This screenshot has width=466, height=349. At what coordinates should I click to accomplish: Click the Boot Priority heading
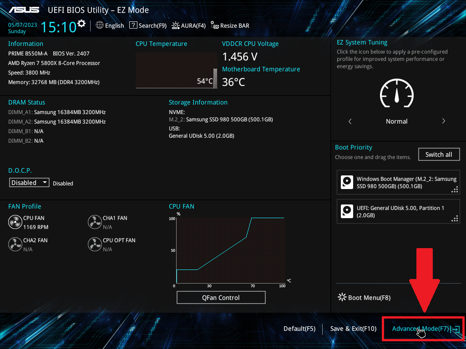(x=354, y=147)
